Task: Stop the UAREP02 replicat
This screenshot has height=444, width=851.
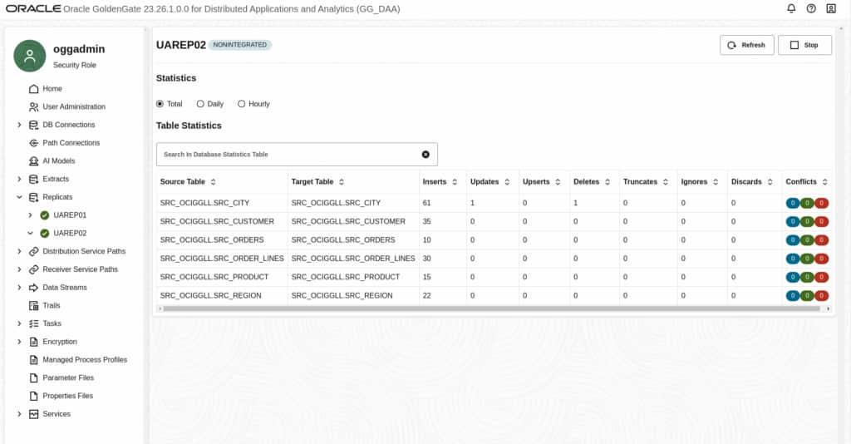Action: pos(804,45)
